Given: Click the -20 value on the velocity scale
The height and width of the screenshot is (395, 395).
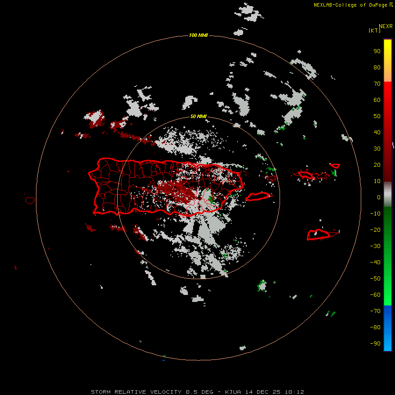Looking at the screenshot, I should click(375, 230).
